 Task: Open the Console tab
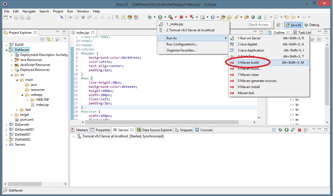(204, 130)
